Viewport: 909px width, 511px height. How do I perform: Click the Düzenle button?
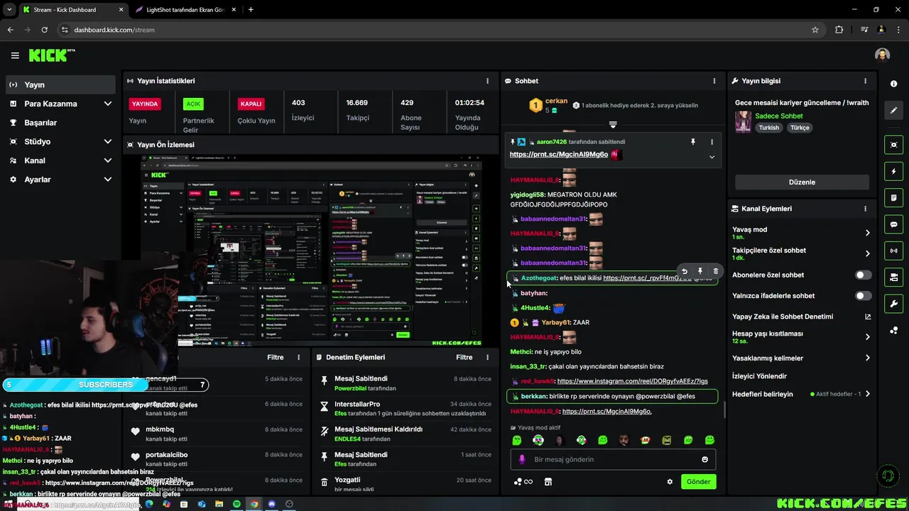802,182
